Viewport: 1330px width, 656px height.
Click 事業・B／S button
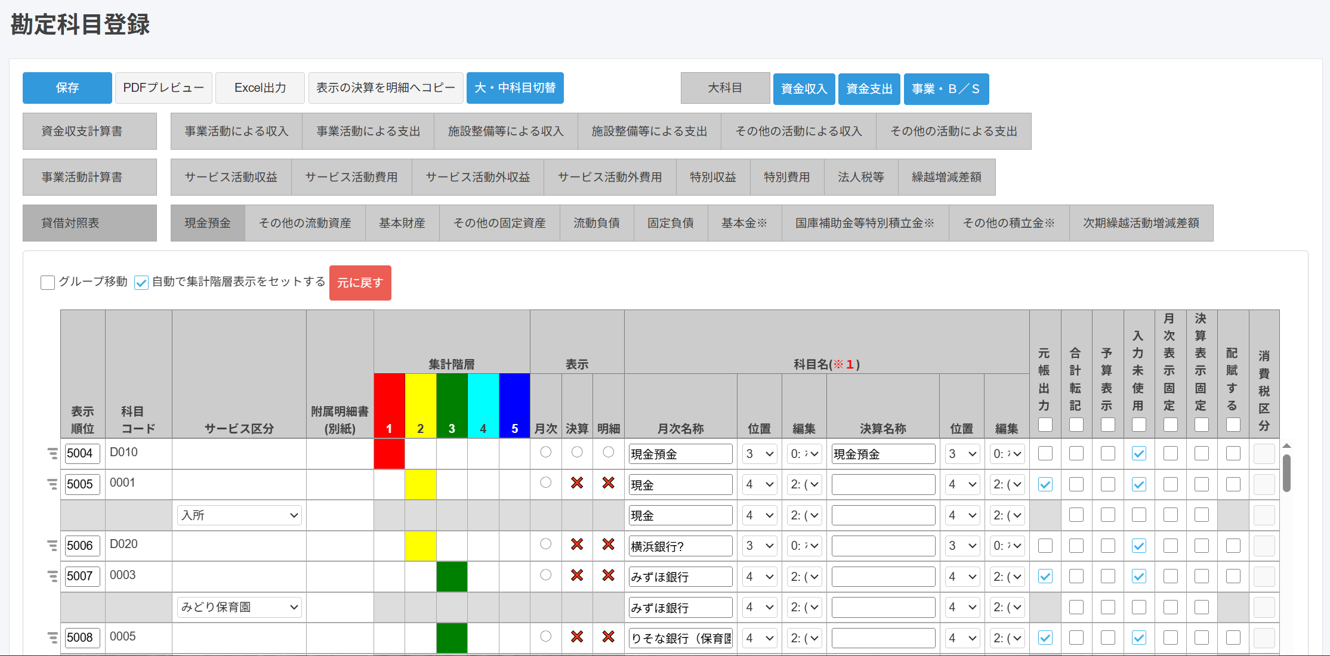[946, 89]
